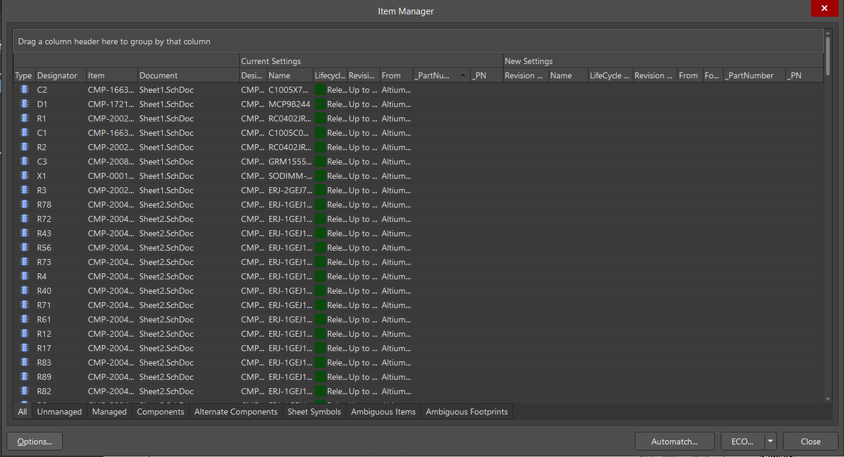Click the green lifecycle square on the R89 row
Viewport: 844px width, 457px height.
[x=320, y=376]
